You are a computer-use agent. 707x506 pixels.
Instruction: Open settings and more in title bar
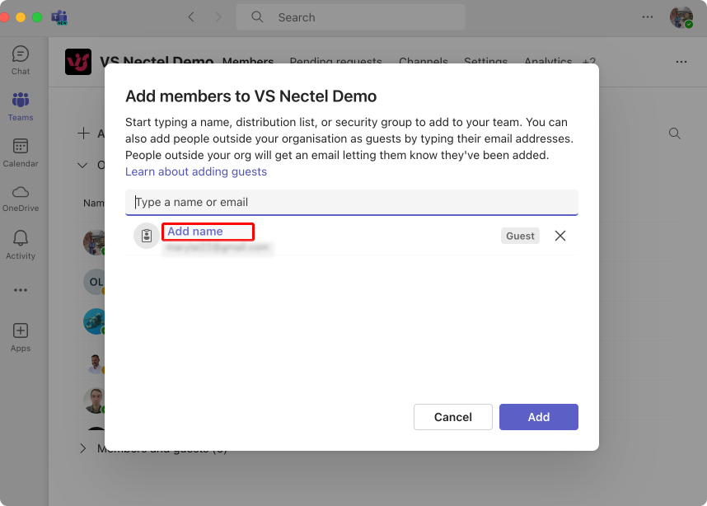tap(648, 17)
